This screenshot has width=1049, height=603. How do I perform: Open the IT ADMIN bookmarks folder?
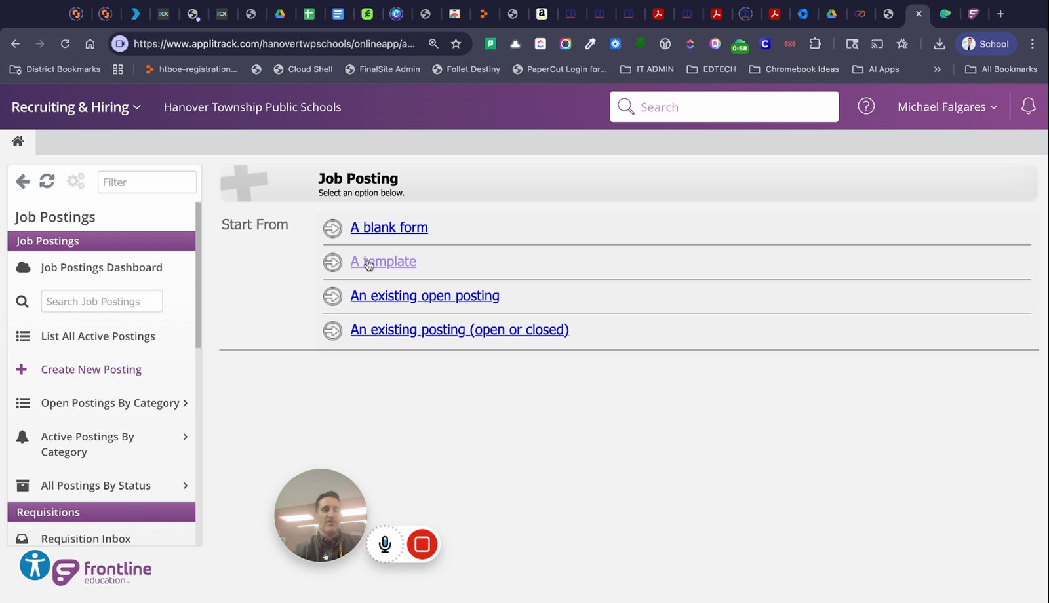click(x=647, y=69)
